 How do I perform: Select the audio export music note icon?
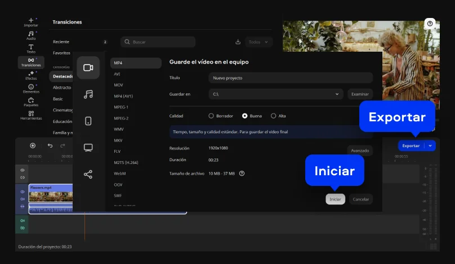pyautogui.click(x=88, y=94)
